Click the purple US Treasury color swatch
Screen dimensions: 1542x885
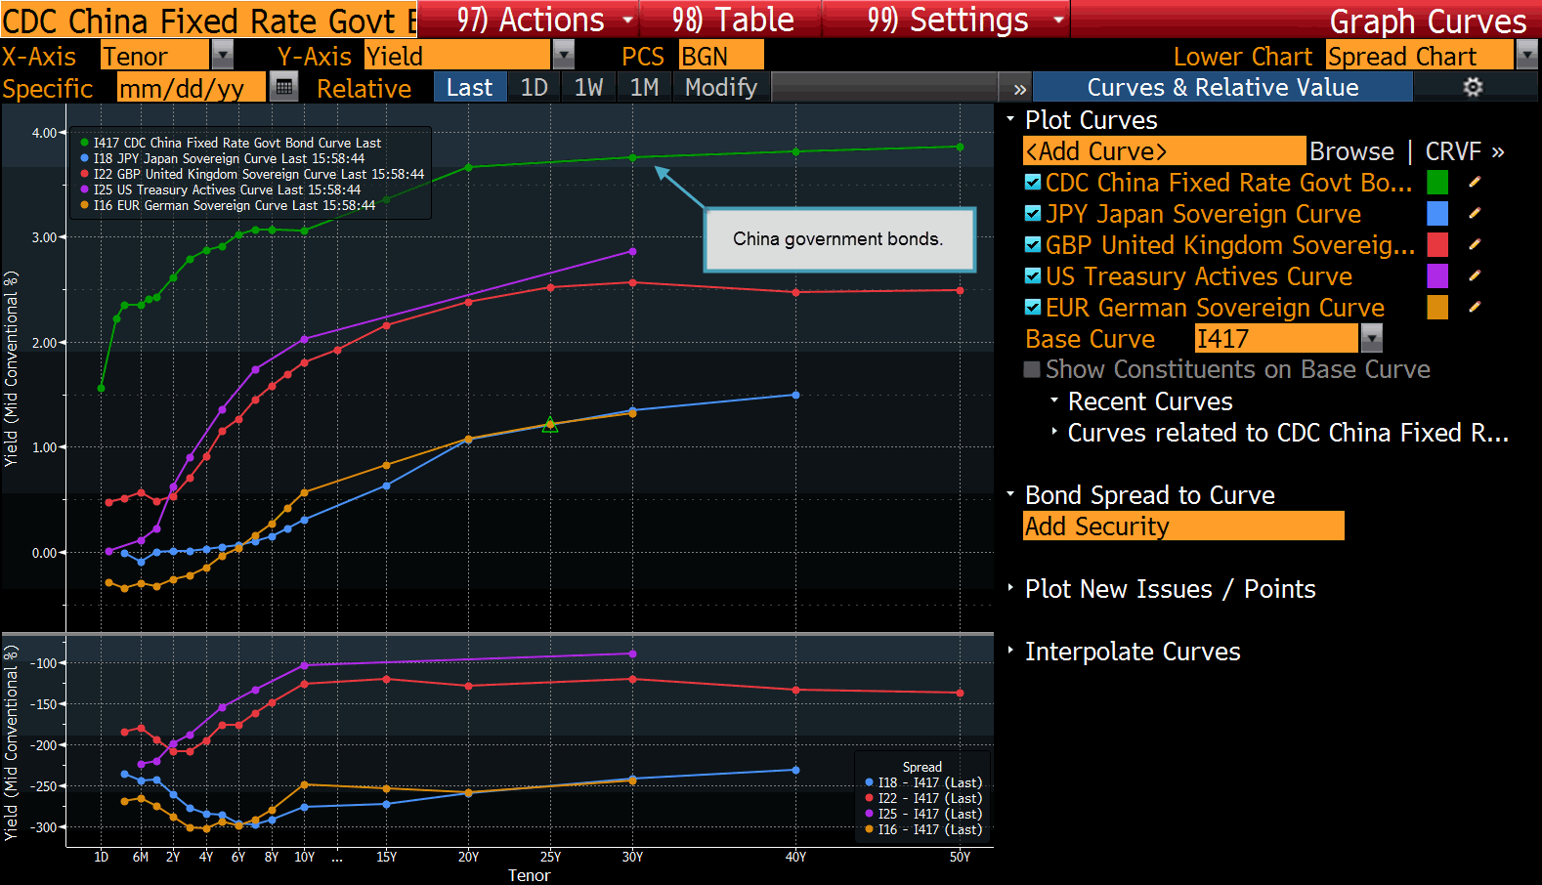point(1437,275)
